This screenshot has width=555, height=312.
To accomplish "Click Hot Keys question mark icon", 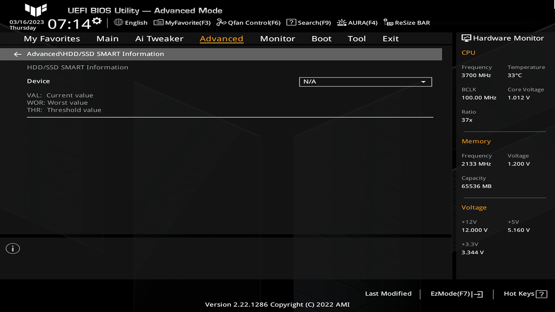I will pyautogui.click(x=541, y=294).
